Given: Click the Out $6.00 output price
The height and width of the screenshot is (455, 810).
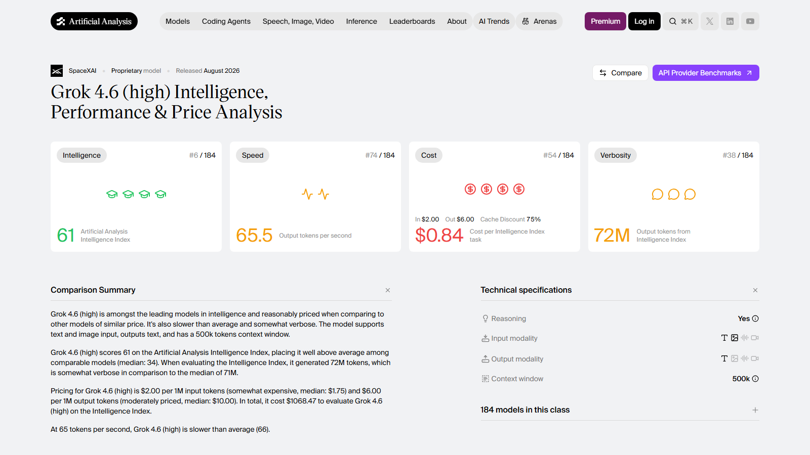Looking at the screenshot, I should point(460,219).
